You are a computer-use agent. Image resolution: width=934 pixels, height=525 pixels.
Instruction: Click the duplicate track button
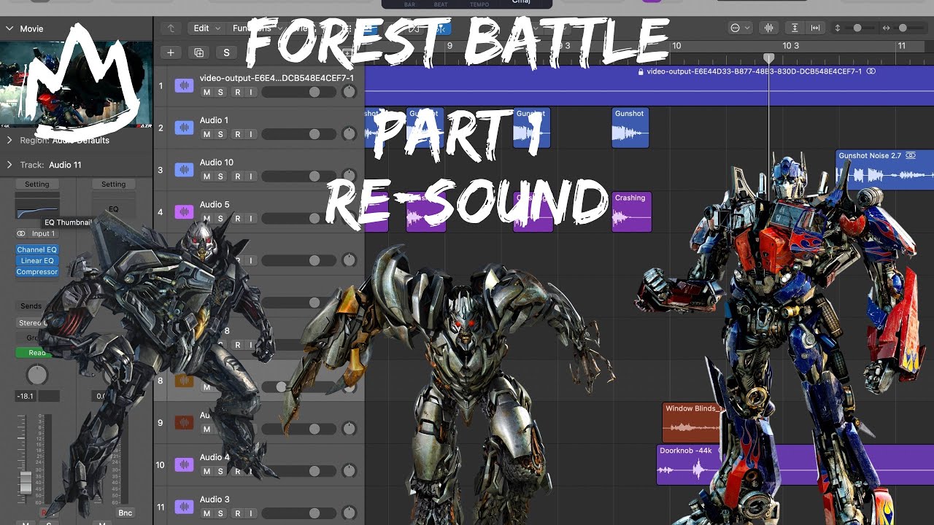(x=198, y=52)
